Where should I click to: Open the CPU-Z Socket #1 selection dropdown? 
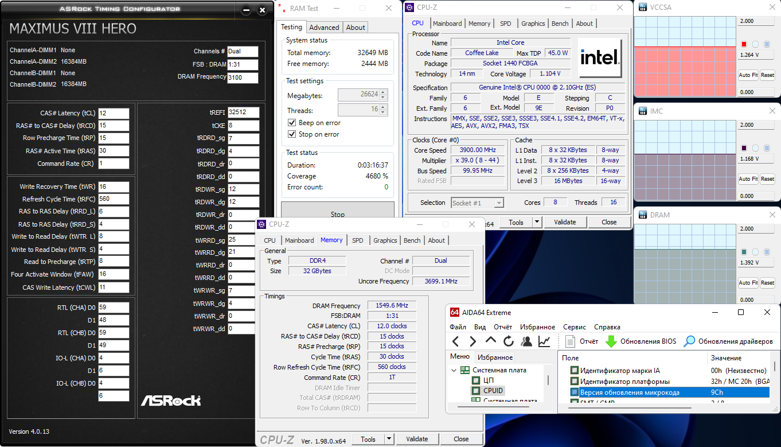(499, 203)
